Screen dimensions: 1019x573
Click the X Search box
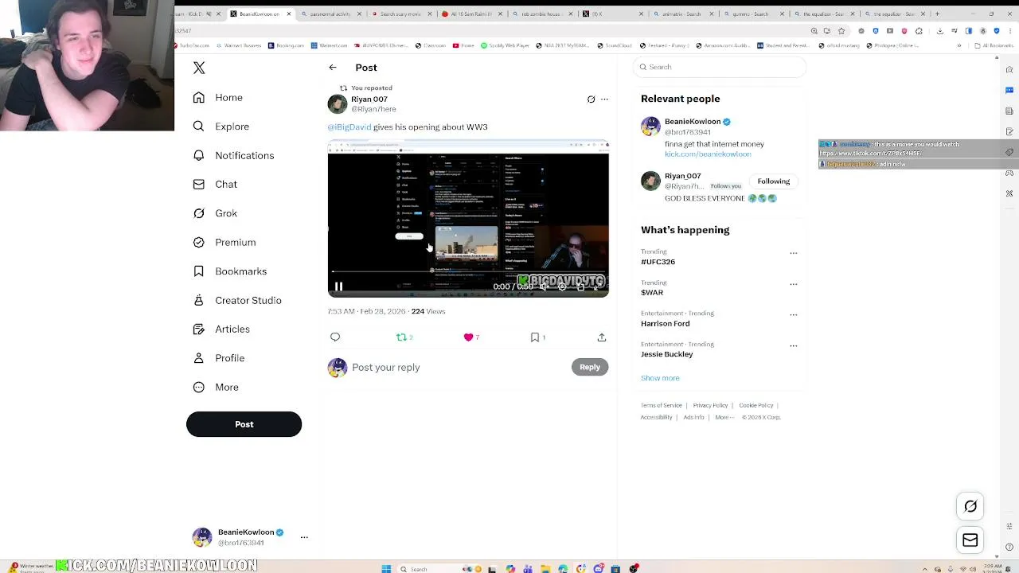tap(720, 67)
